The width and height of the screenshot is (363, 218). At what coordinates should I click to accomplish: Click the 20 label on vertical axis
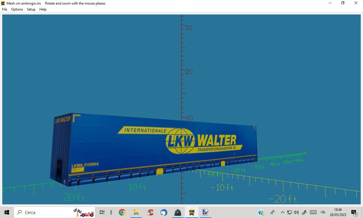click(189, 72)
